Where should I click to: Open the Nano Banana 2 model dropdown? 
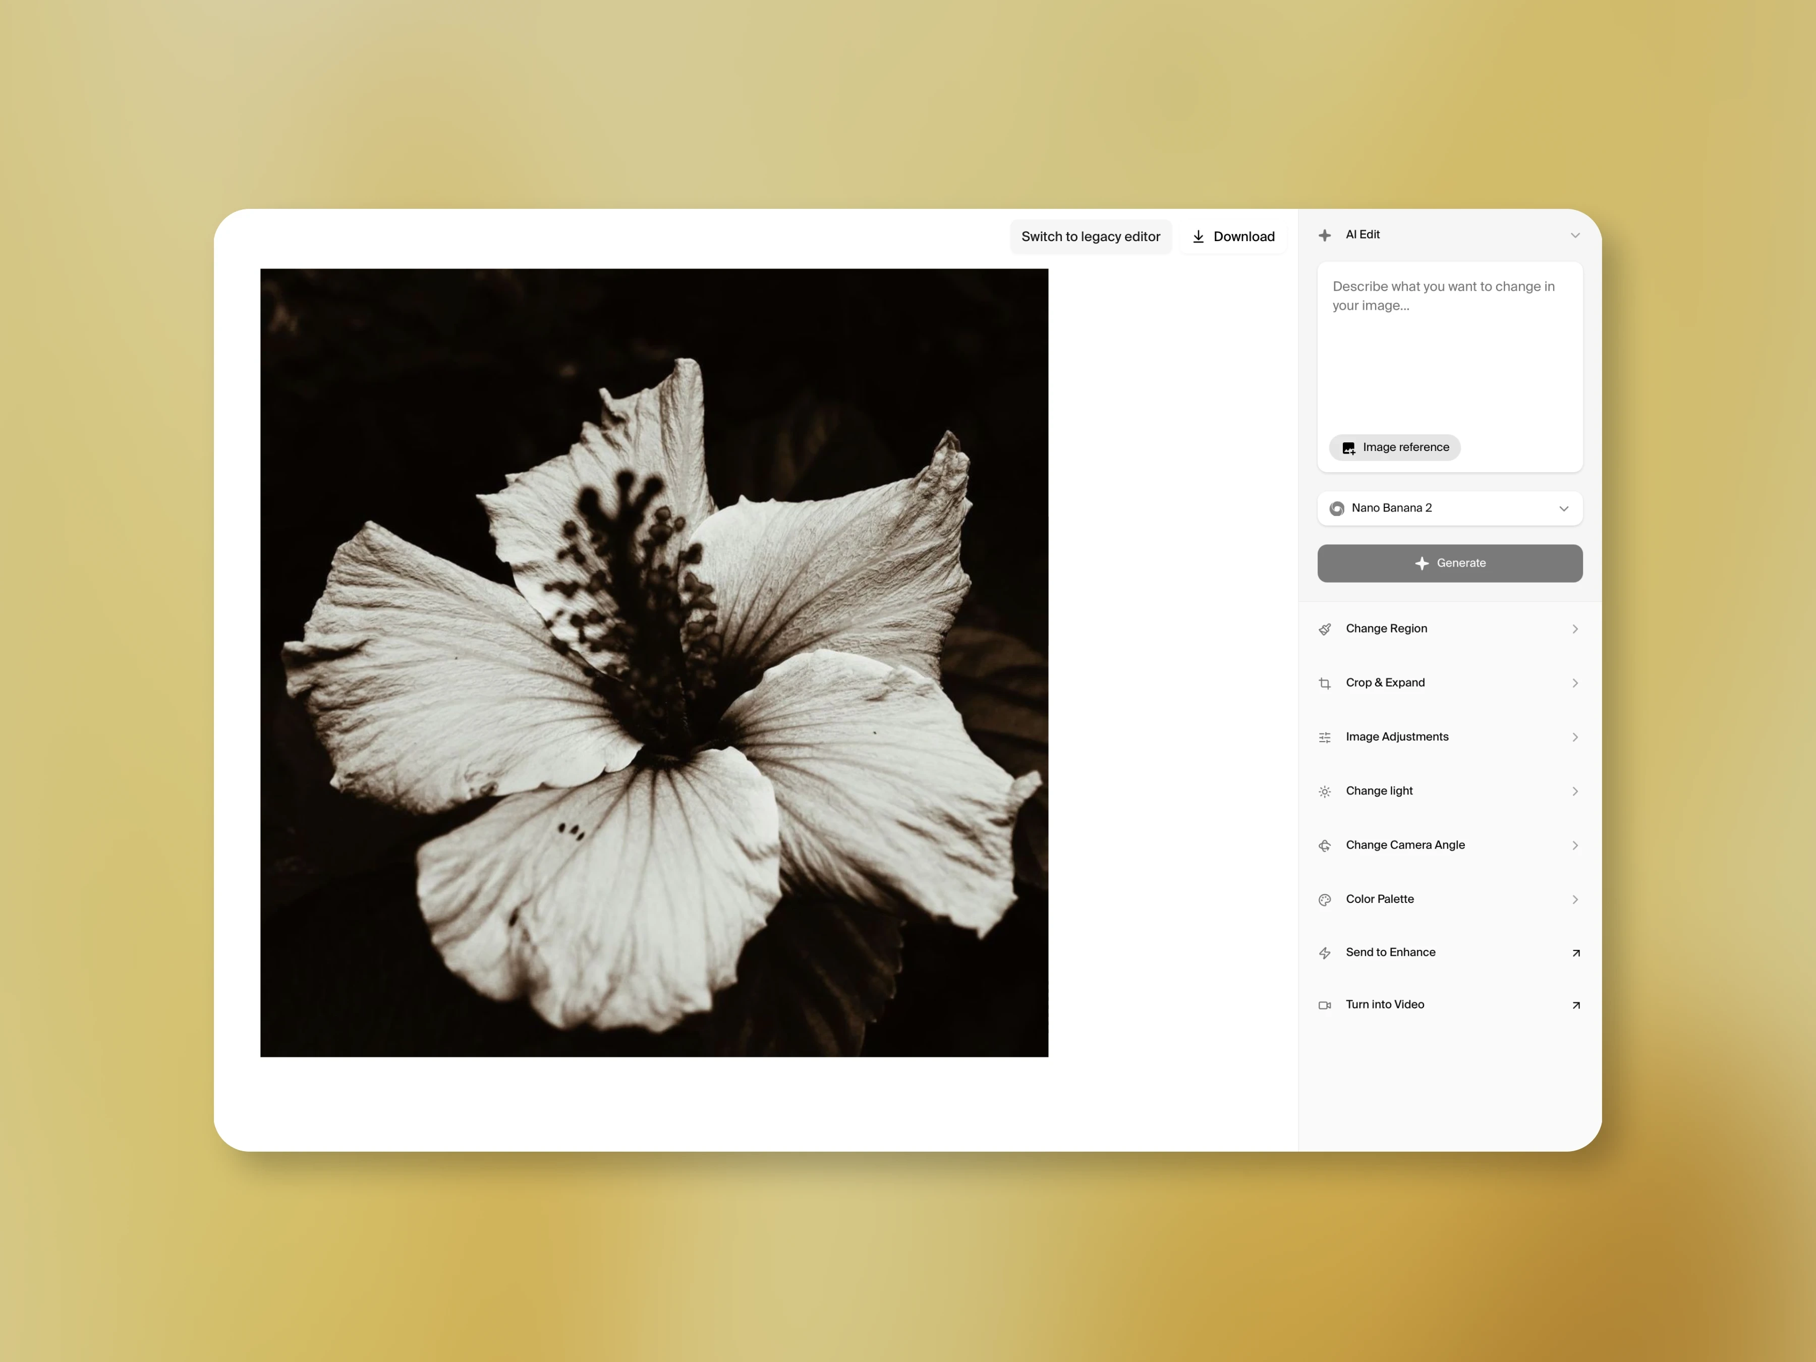pos(1449,508)
